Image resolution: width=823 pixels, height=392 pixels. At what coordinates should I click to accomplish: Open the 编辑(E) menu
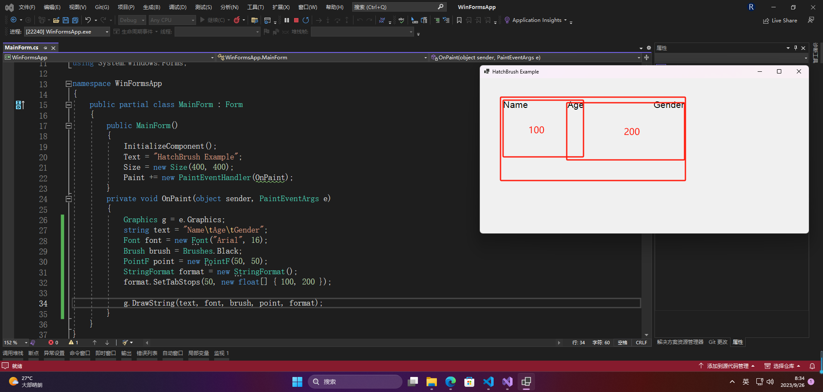(52, 7)
